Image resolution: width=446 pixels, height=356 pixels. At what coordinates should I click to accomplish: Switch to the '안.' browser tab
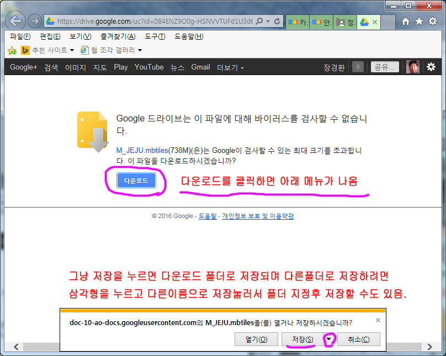pyautogui.click(x=321, y=22)
